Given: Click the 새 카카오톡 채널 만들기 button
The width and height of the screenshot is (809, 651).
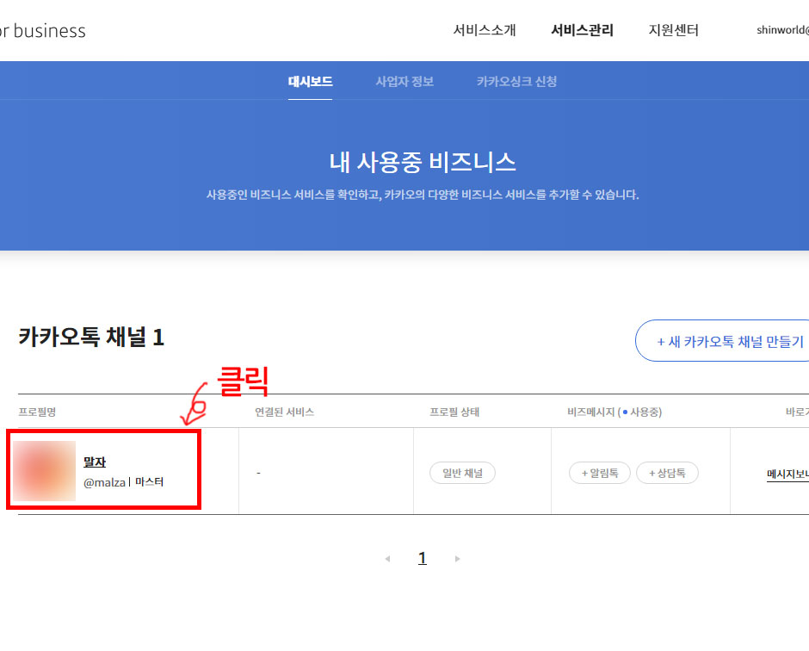Looking at the screenshot, I should point(722,341).
